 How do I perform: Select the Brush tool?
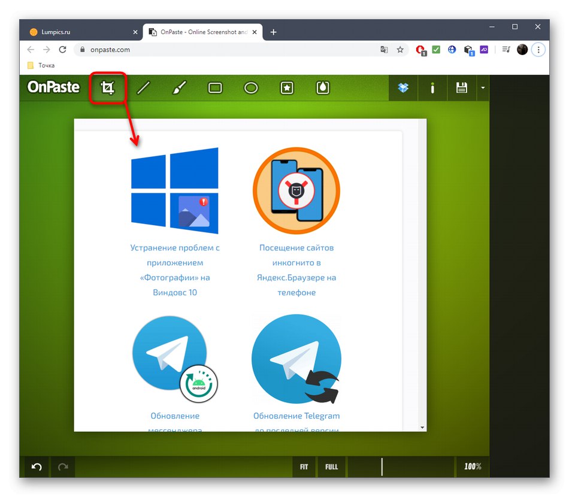[179, 87]
